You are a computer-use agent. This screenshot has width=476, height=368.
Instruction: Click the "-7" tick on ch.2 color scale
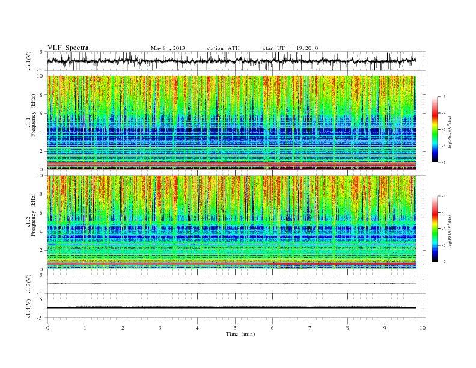443,262
